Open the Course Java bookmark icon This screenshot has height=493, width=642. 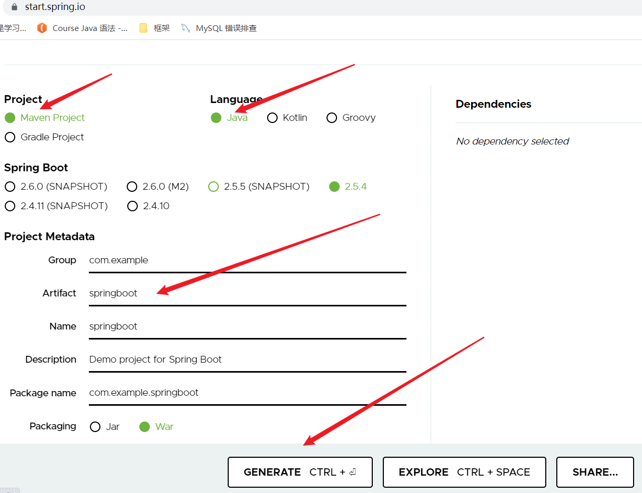click(x=42, y=28)
